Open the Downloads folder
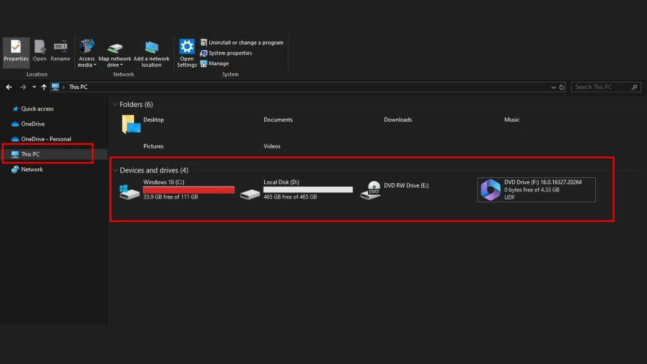647x364 pixels. pyautogui.click(x=398, y=120)
